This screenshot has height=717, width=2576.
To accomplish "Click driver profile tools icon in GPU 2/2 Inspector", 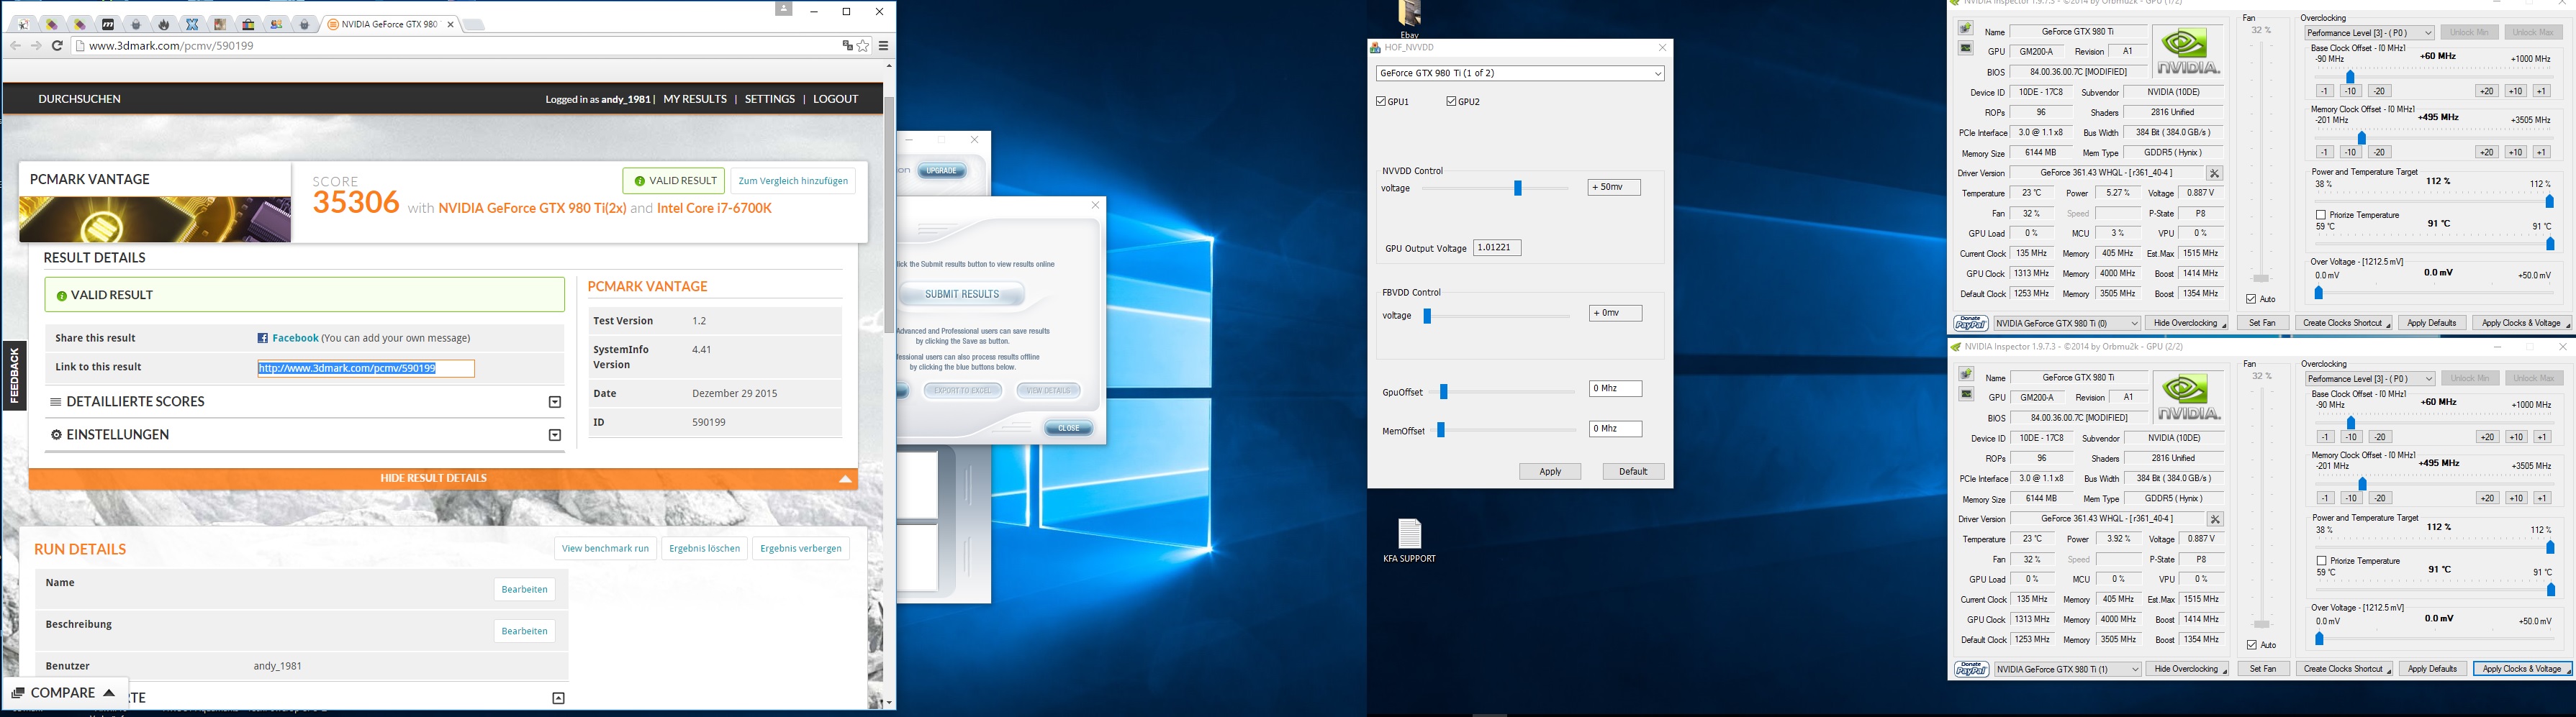I will [2215, 519].
